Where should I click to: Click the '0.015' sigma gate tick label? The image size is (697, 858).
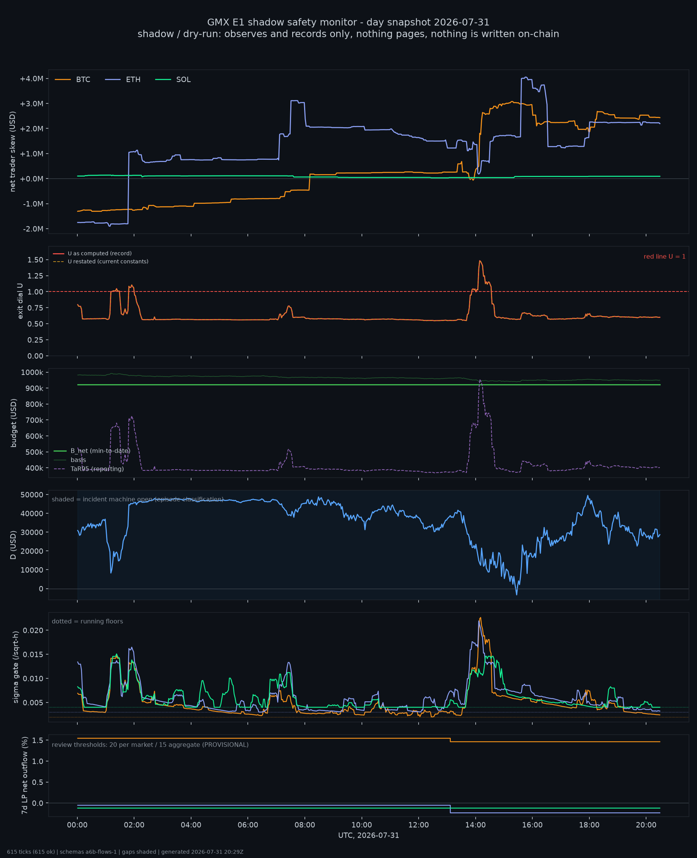pyautogui.click(x=34, y=655)
